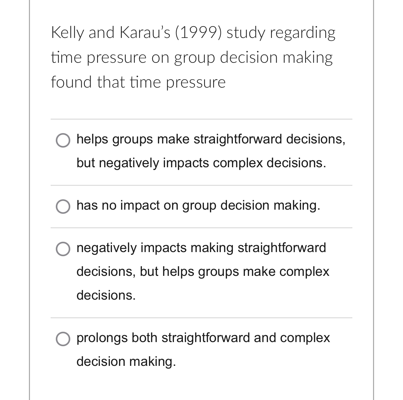This screenshot has height=400, width=403.
Task: Select the last answer choice
Action: pyautogui.click(x=63, y=339)
